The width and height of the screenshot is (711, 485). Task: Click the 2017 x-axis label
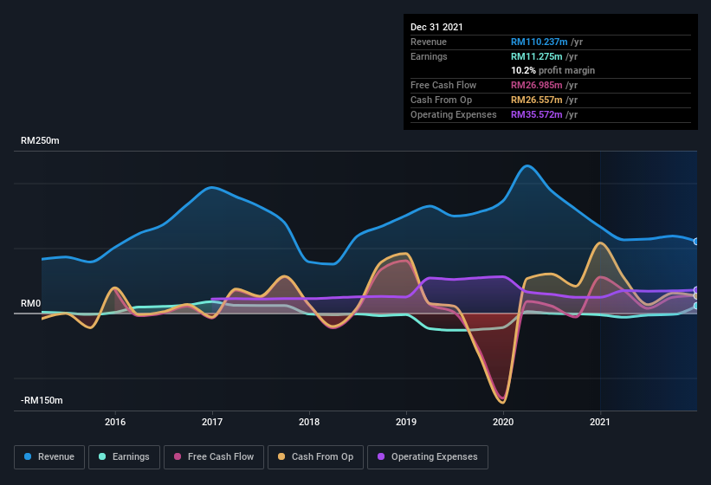coord(212,422)
